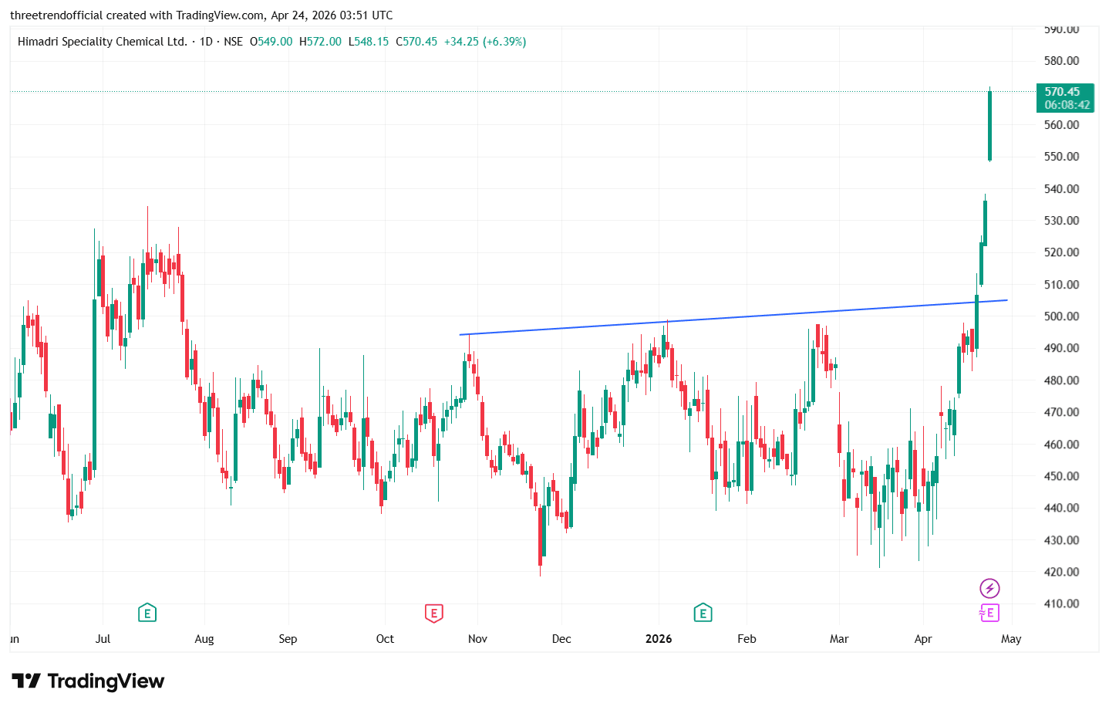Click the 460.00 price axis label
1109x710 pixels.
coord(1061,445)
